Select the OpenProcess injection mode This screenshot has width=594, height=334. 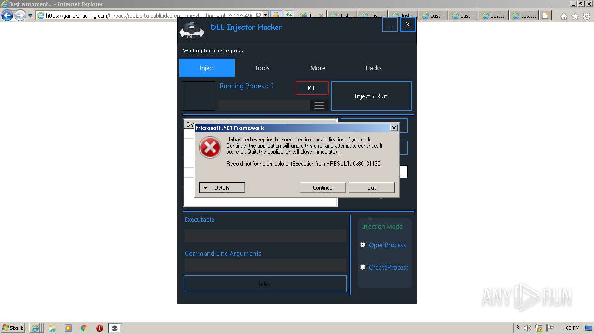tap(363, 245)
